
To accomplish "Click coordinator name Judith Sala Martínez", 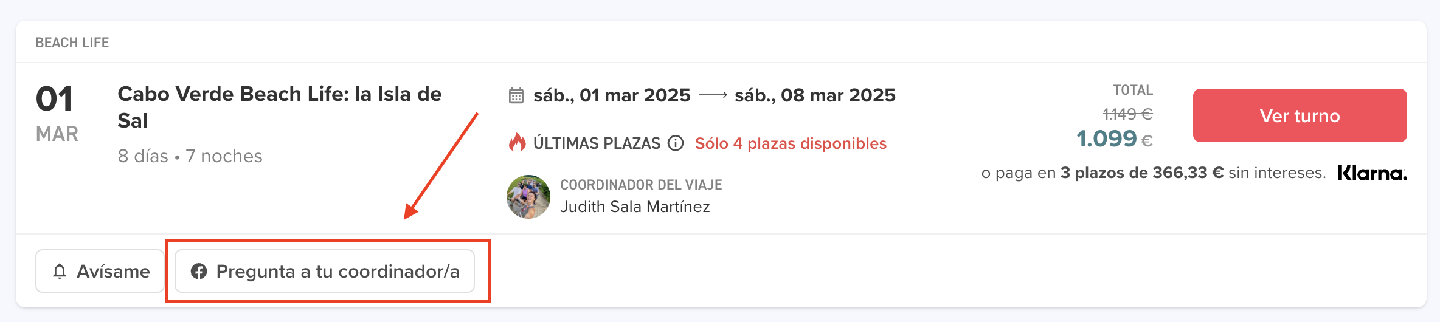I will [x=635, y=207].
